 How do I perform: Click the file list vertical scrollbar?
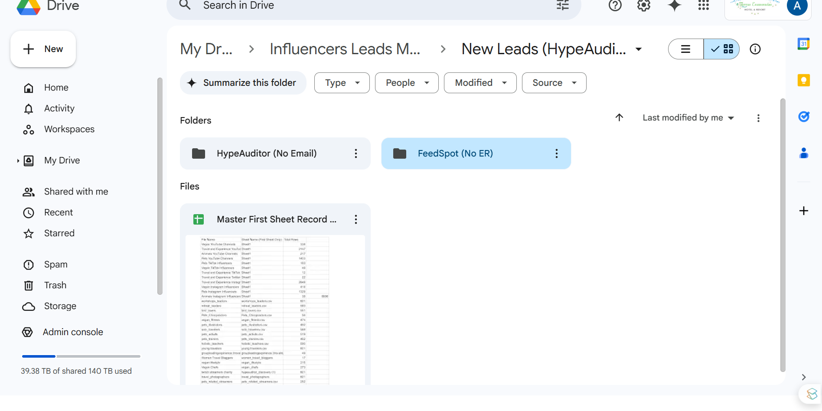(783, 235)
